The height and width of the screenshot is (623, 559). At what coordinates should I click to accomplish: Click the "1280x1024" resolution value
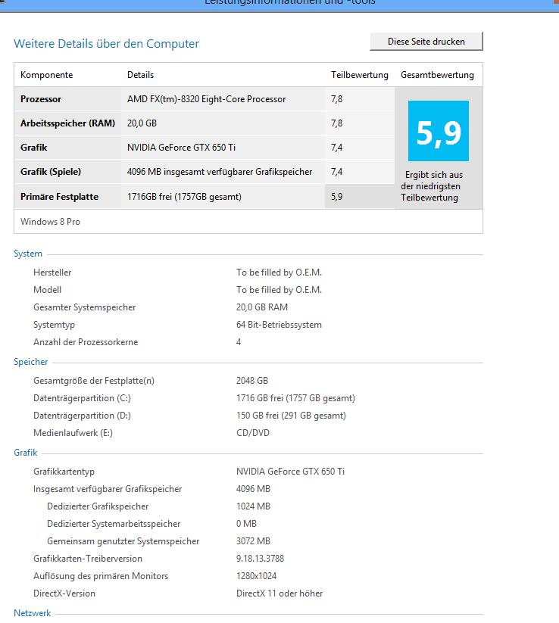tap(257, 576)
